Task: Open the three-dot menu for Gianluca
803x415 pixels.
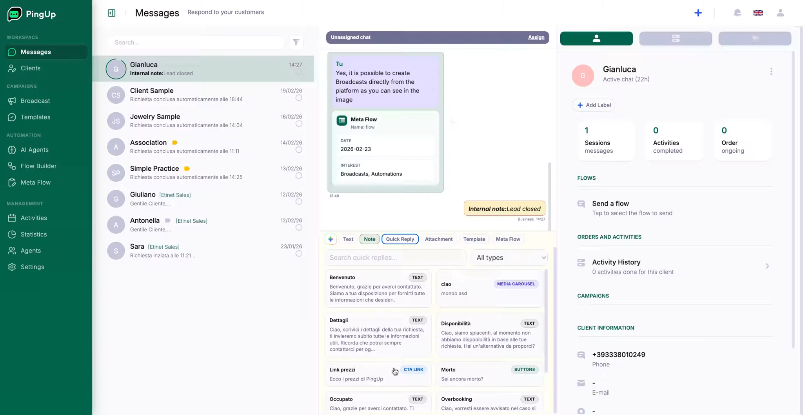Action: click(771, 72)
